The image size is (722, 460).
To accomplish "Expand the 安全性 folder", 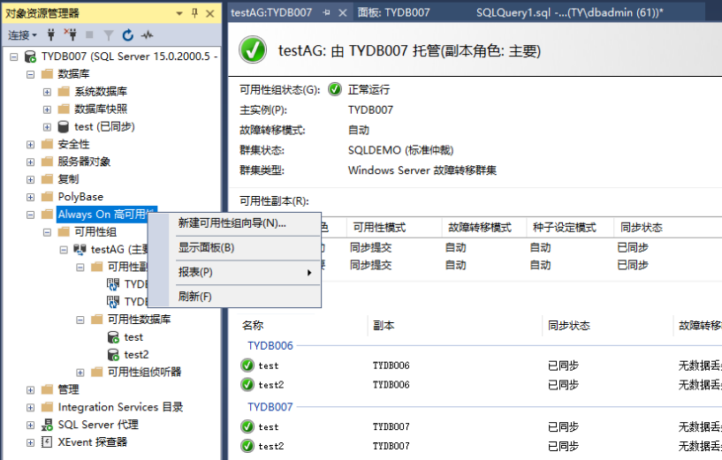I will (30, 145).
